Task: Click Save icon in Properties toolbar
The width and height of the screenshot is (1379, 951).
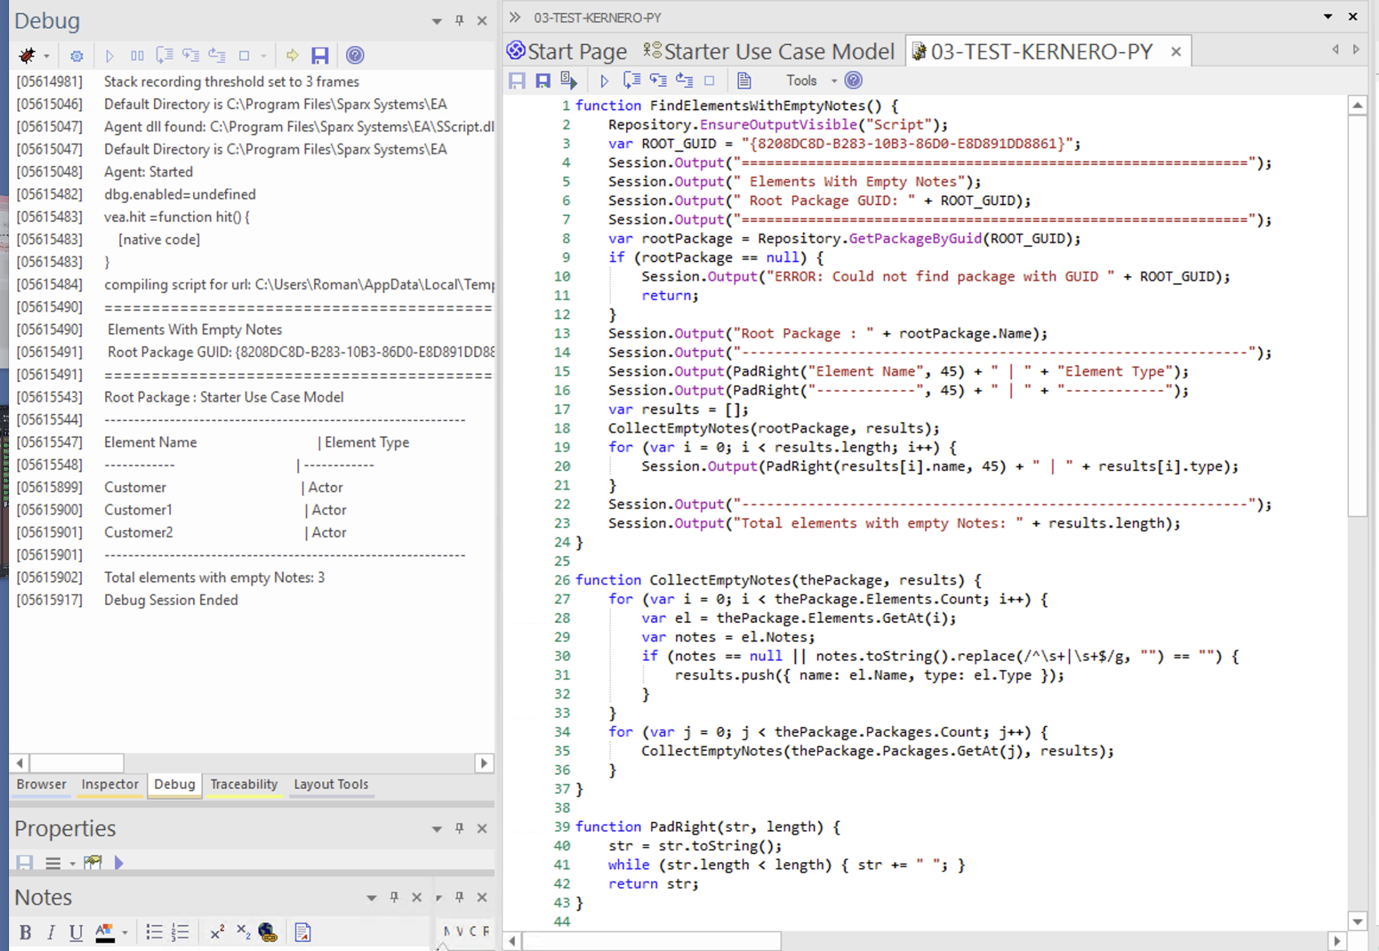Action: [24, 863]
